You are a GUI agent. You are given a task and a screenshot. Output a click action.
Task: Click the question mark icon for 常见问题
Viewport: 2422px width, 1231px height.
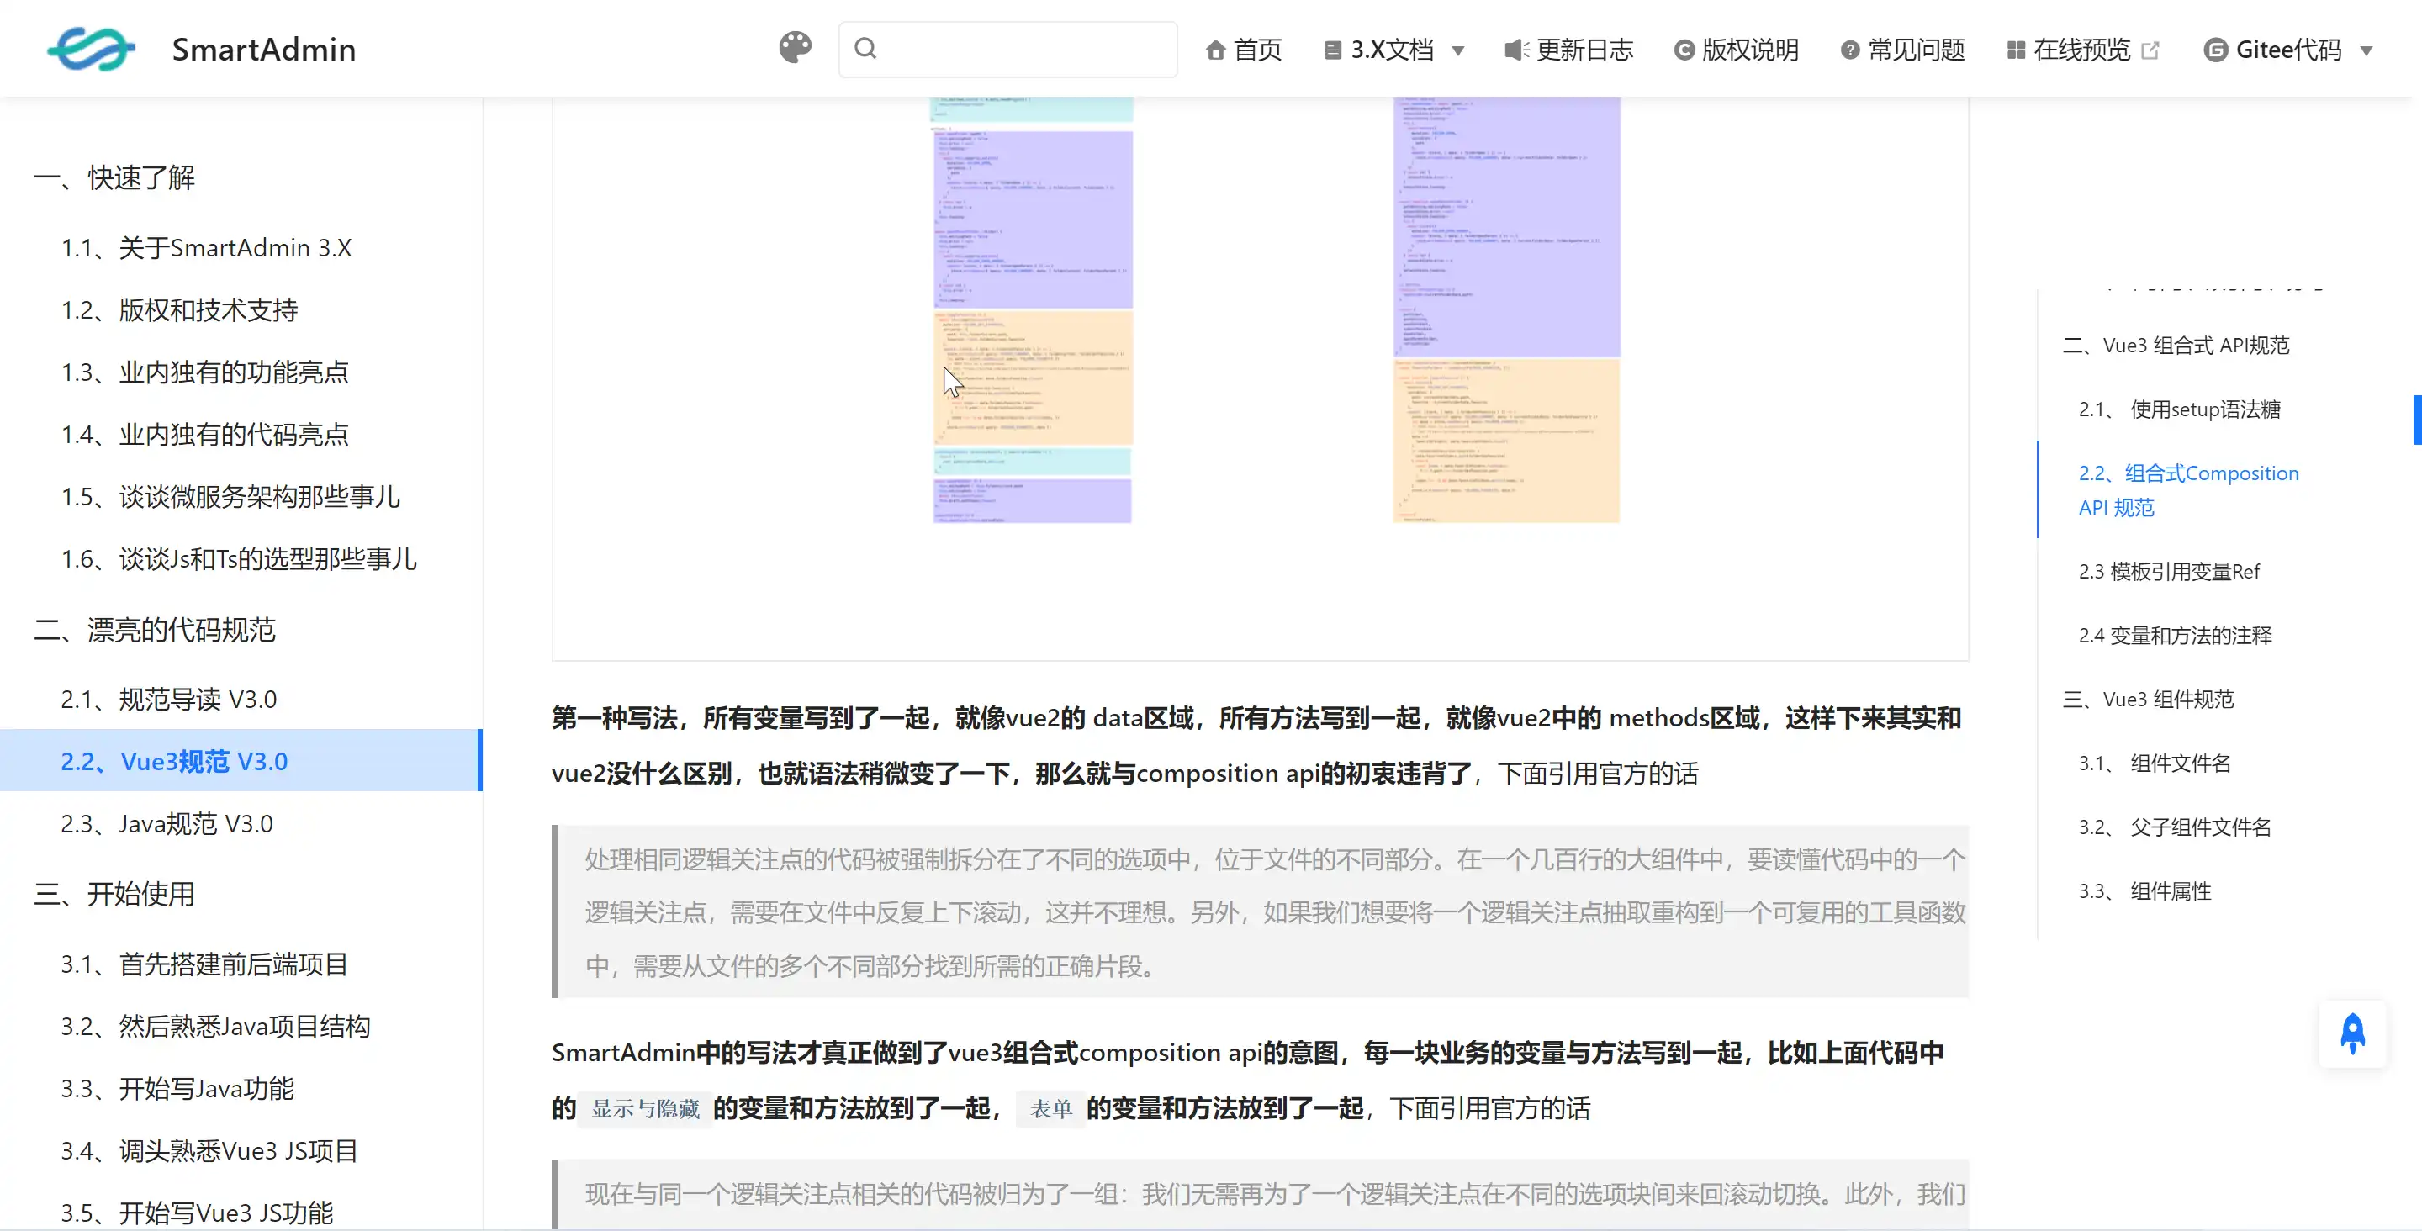1849,50
